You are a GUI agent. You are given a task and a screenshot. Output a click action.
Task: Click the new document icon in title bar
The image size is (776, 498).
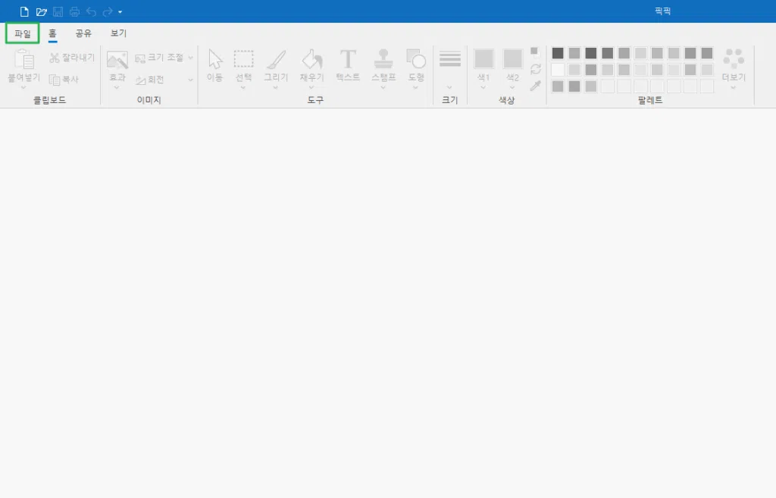click(x=24, y=11)
